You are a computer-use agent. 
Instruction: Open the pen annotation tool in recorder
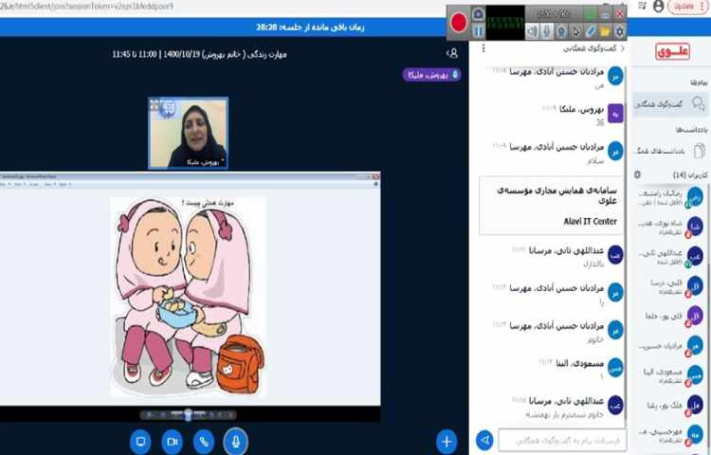click(x=590, y=31)
